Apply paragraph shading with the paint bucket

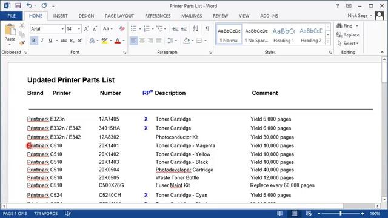click(x=186, y=41)
